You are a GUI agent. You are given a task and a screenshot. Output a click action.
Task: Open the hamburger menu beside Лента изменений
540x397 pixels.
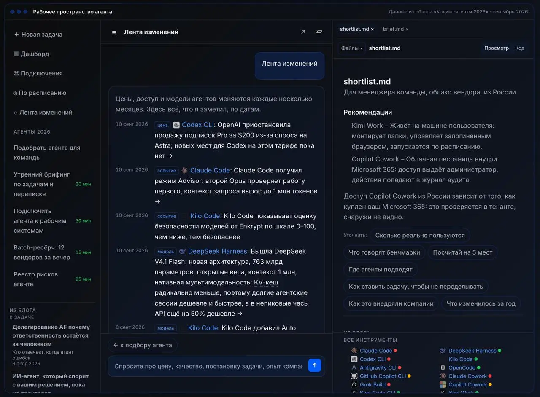pyautogui.click(x=114, y=32)
